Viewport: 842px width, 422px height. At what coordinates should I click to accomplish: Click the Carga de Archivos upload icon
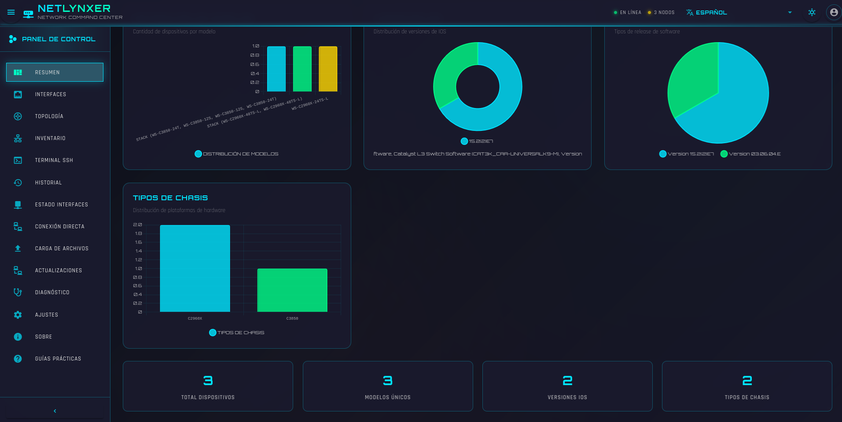[x=18, y=249]
